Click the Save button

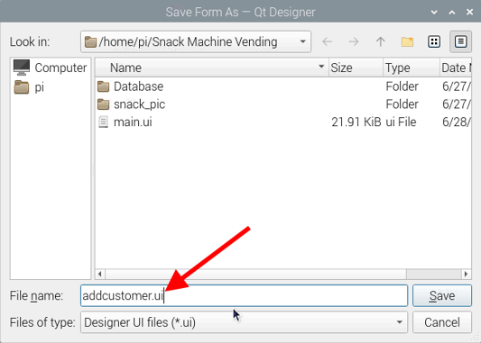[x=442, y=295]
